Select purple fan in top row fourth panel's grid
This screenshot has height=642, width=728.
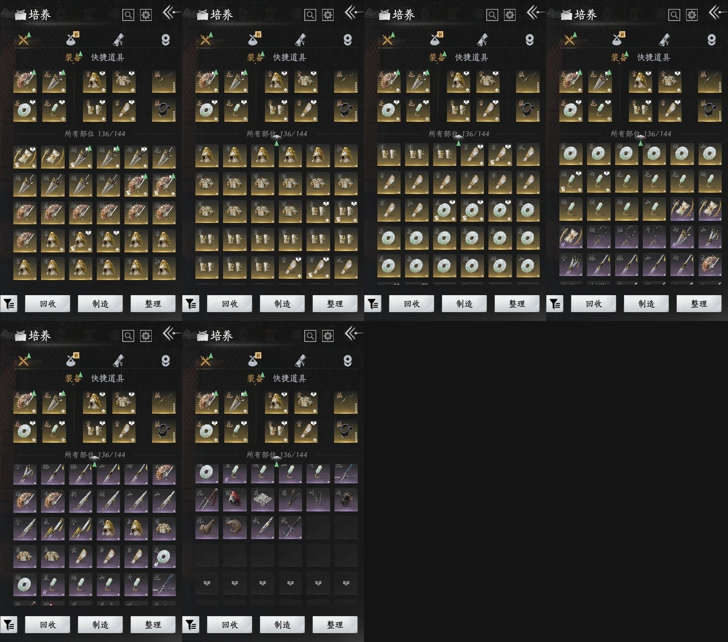710,264
